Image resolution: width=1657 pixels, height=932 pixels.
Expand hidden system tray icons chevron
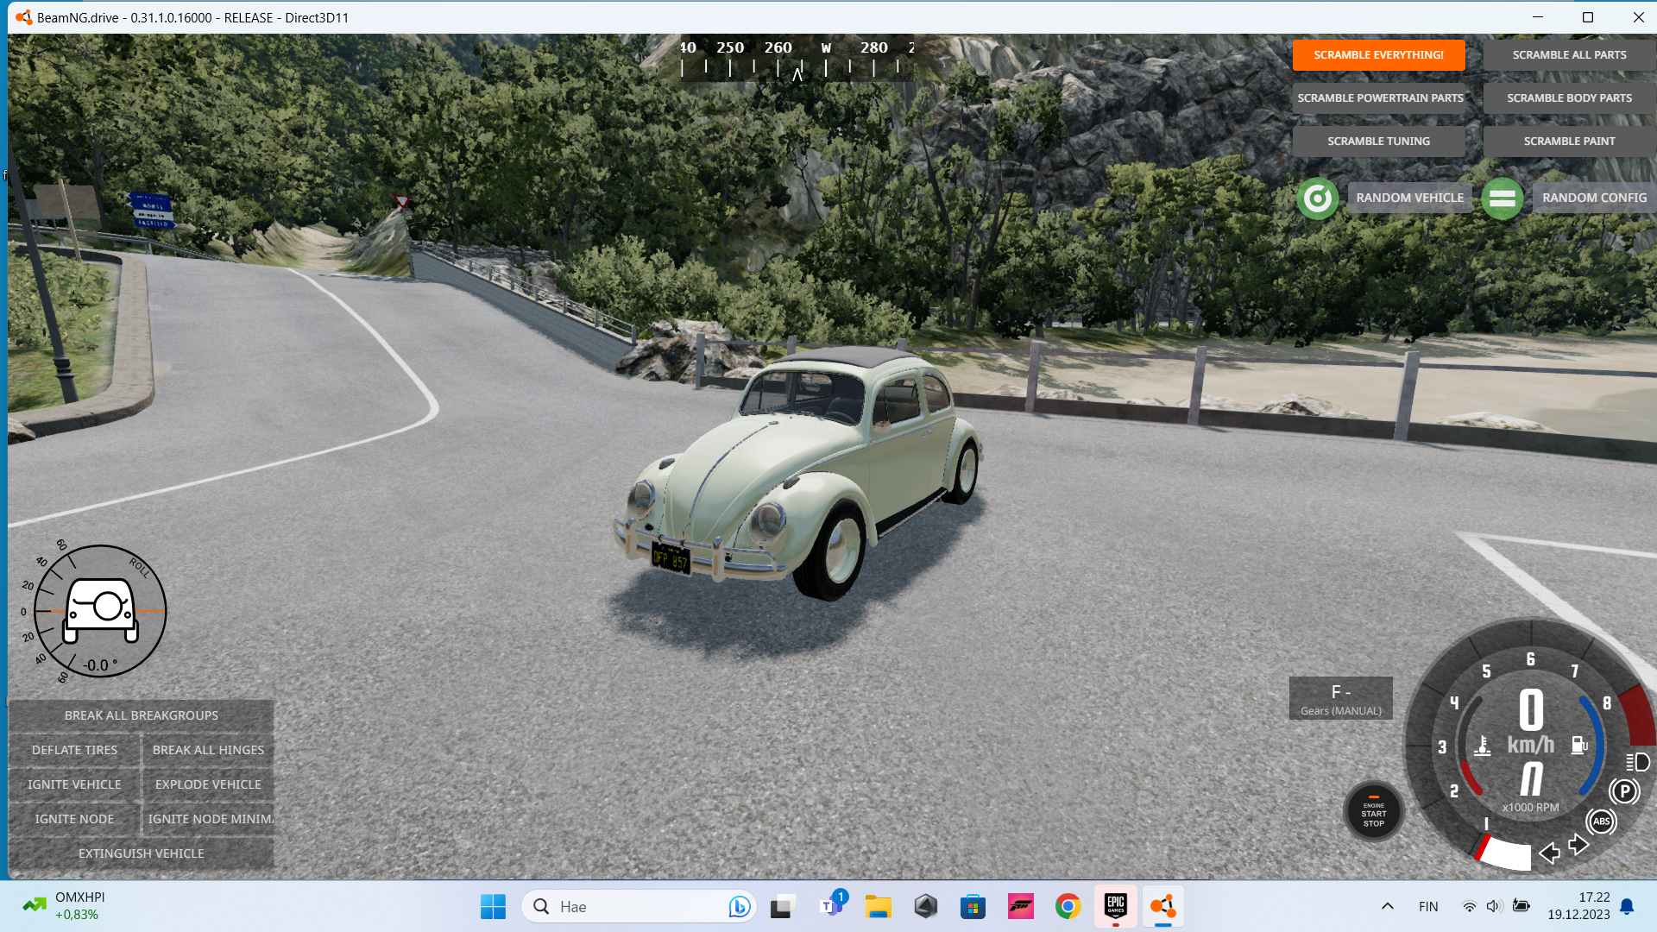[x=1388, y=907]
